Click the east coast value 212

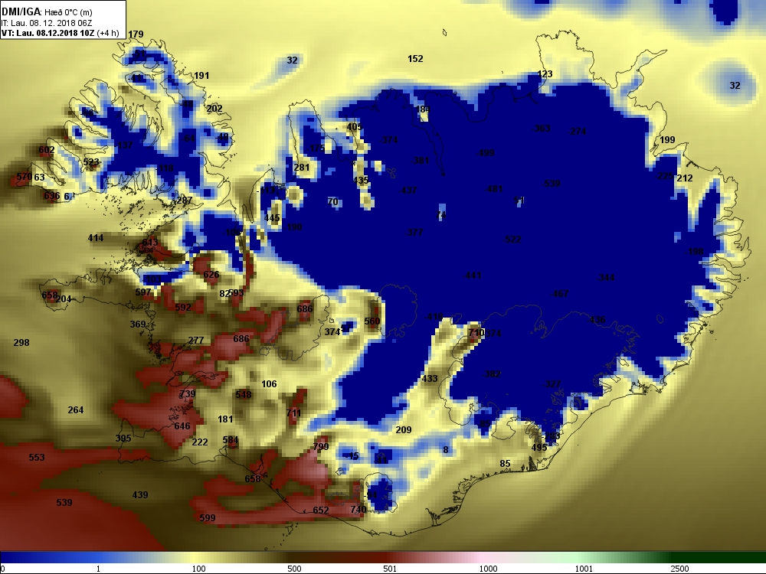[684, 178]
